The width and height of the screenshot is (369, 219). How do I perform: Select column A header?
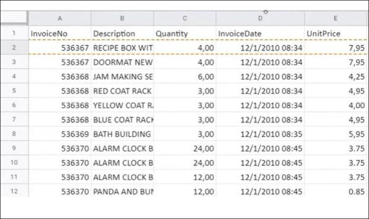(60, 18)
